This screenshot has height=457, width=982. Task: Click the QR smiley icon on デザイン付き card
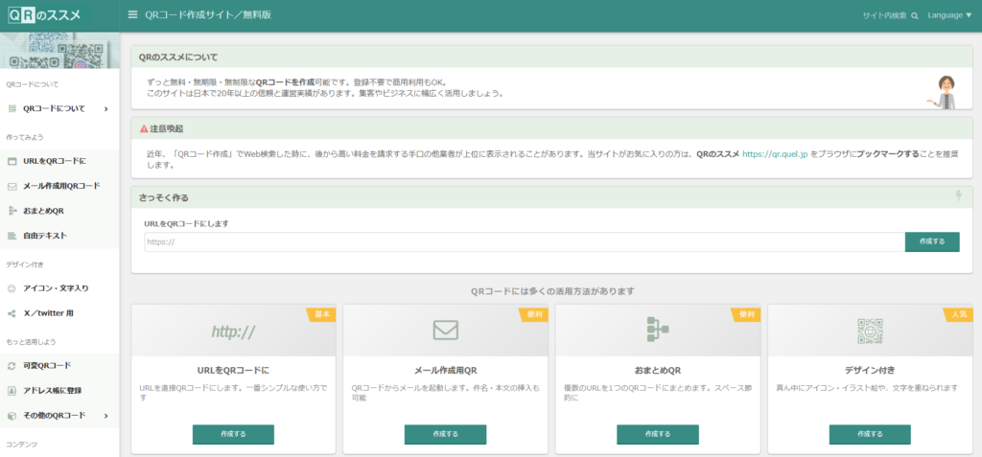(x=870, y=331)
